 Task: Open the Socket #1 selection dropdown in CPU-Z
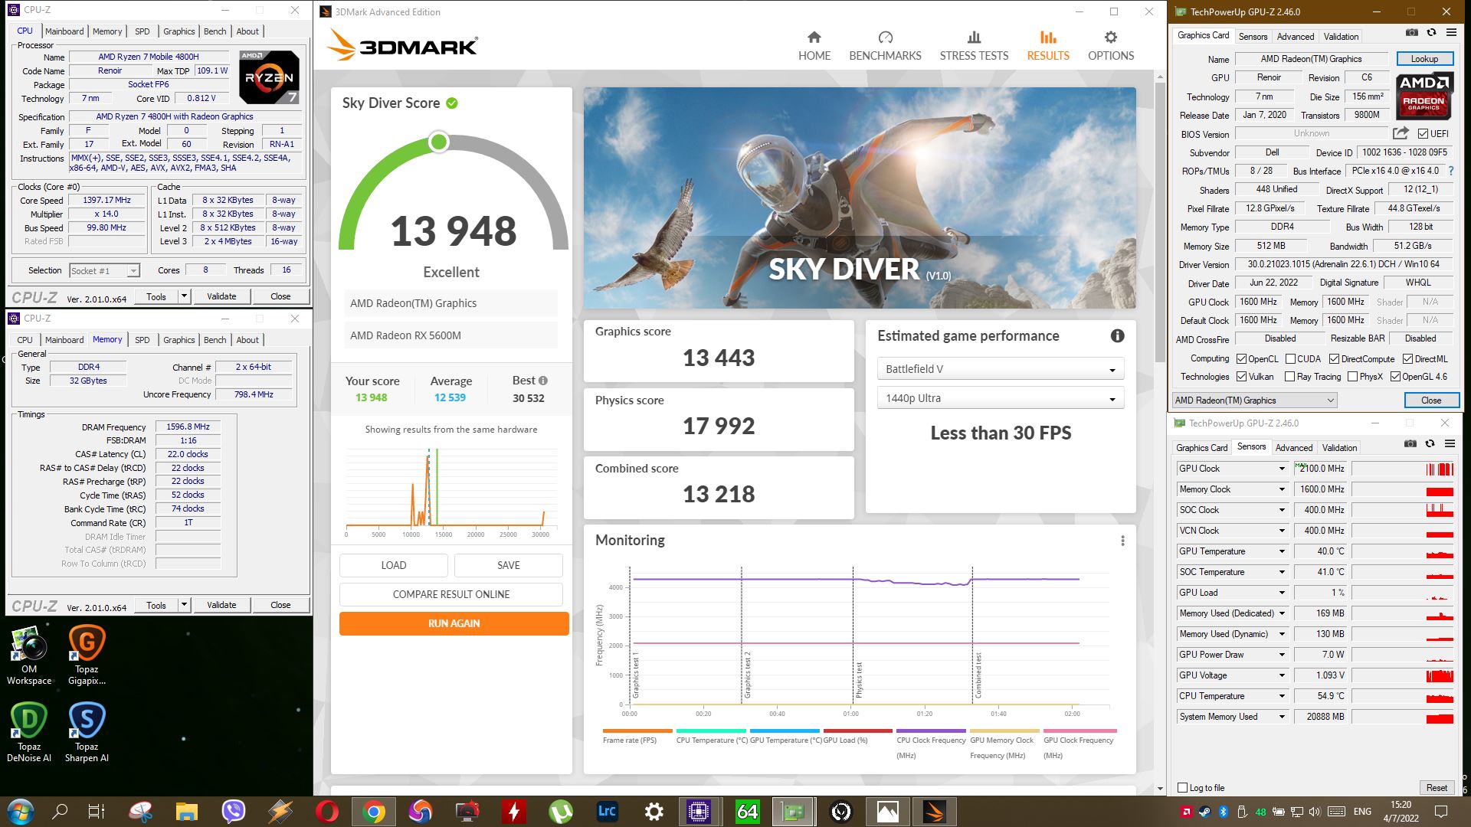(104, 270)
